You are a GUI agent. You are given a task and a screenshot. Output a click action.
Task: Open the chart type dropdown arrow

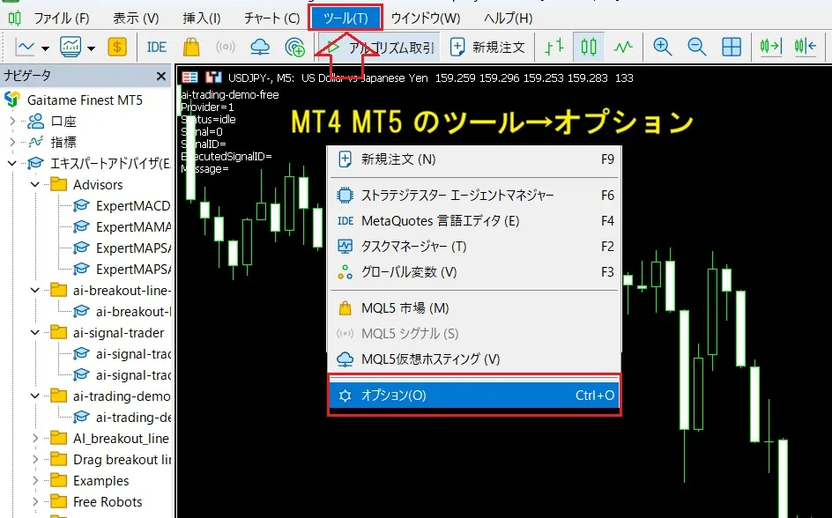45,48
